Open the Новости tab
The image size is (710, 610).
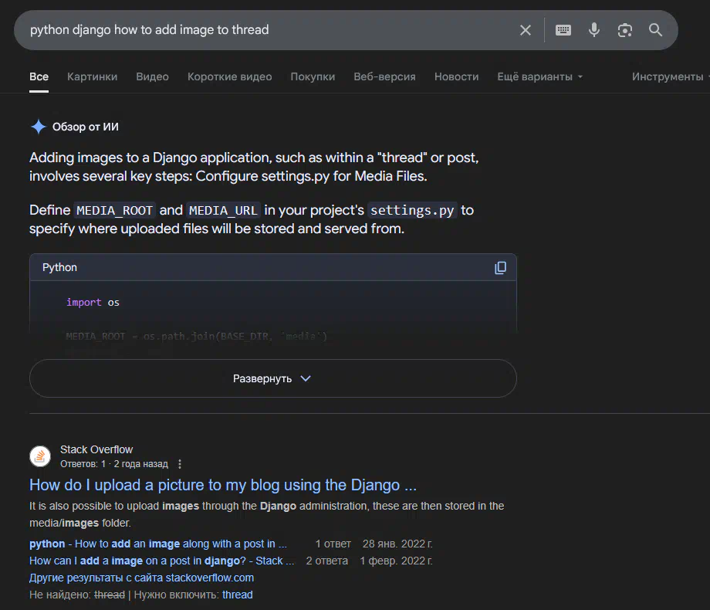point(456,76)
